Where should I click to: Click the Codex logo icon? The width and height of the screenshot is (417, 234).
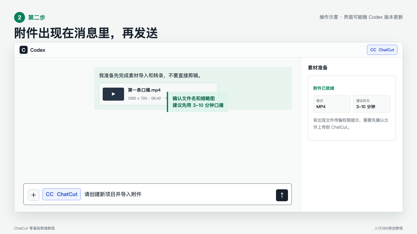tap(23, 50)
